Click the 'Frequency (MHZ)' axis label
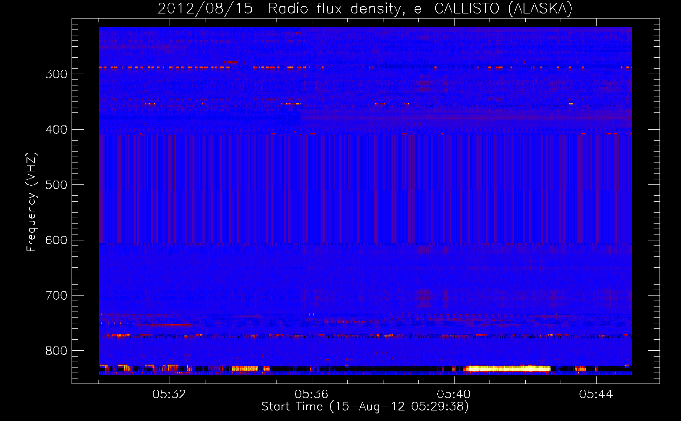681x421 pixels. click(x=32, y=202)
